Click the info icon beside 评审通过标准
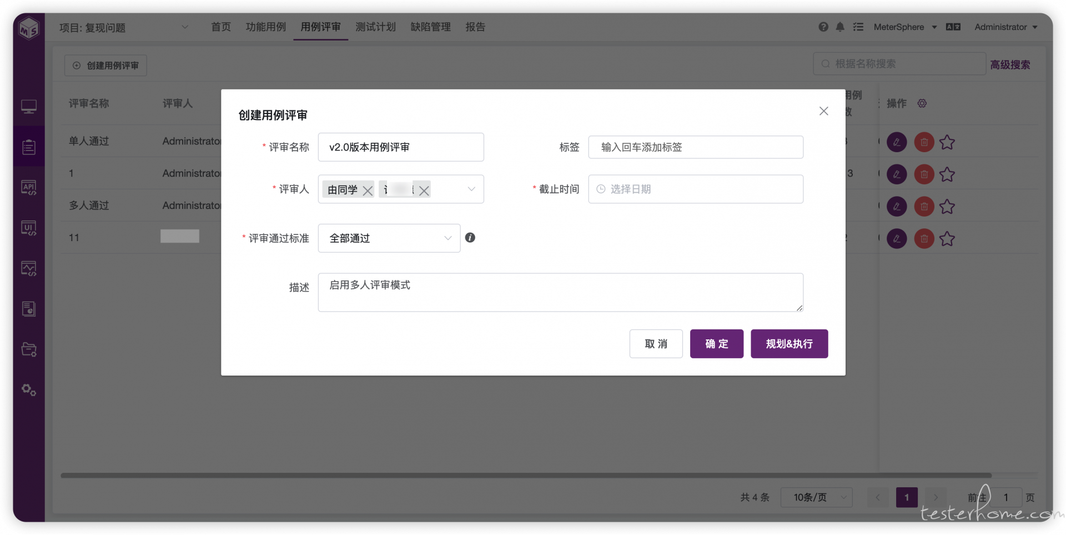Image resolution: width=1066 pixels, height=535 pixels. (470, 238)
